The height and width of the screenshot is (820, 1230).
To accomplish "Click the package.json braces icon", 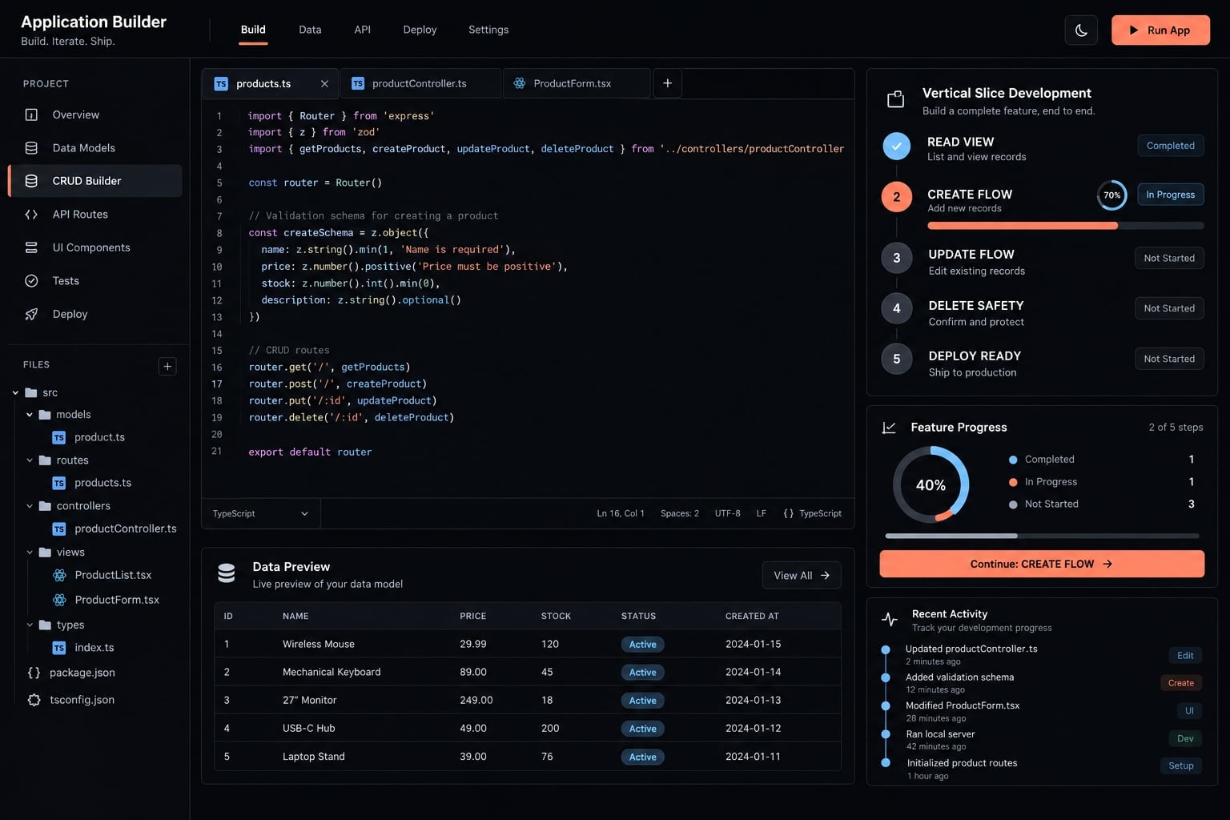I will pos(34,673).
